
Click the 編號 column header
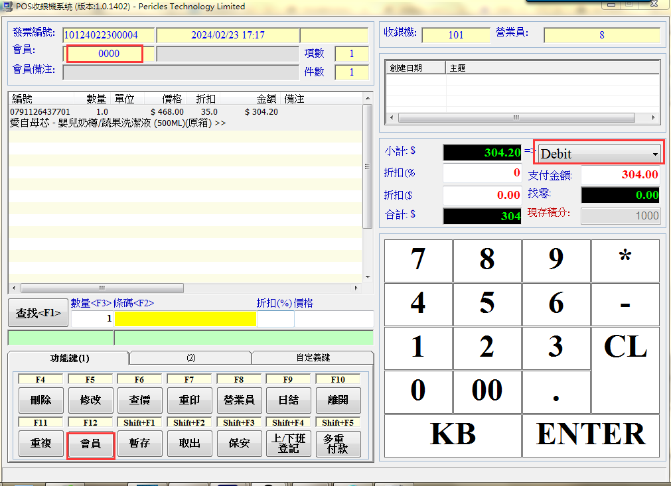coord(41,99)
